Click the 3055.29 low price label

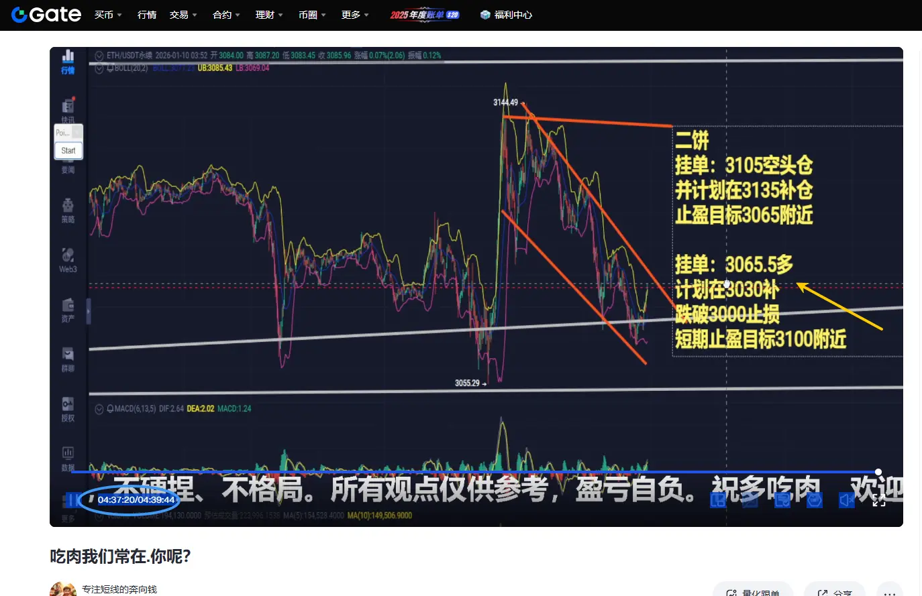[x=468, y=383]
